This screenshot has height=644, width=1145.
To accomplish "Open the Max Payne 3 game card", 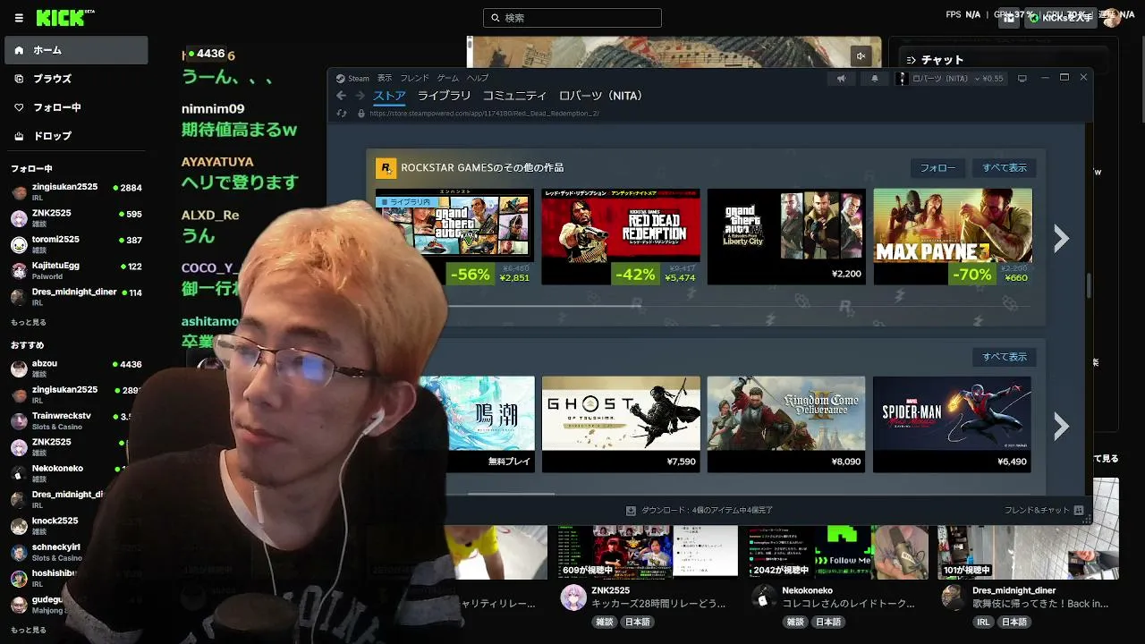I will coord(953,237).
